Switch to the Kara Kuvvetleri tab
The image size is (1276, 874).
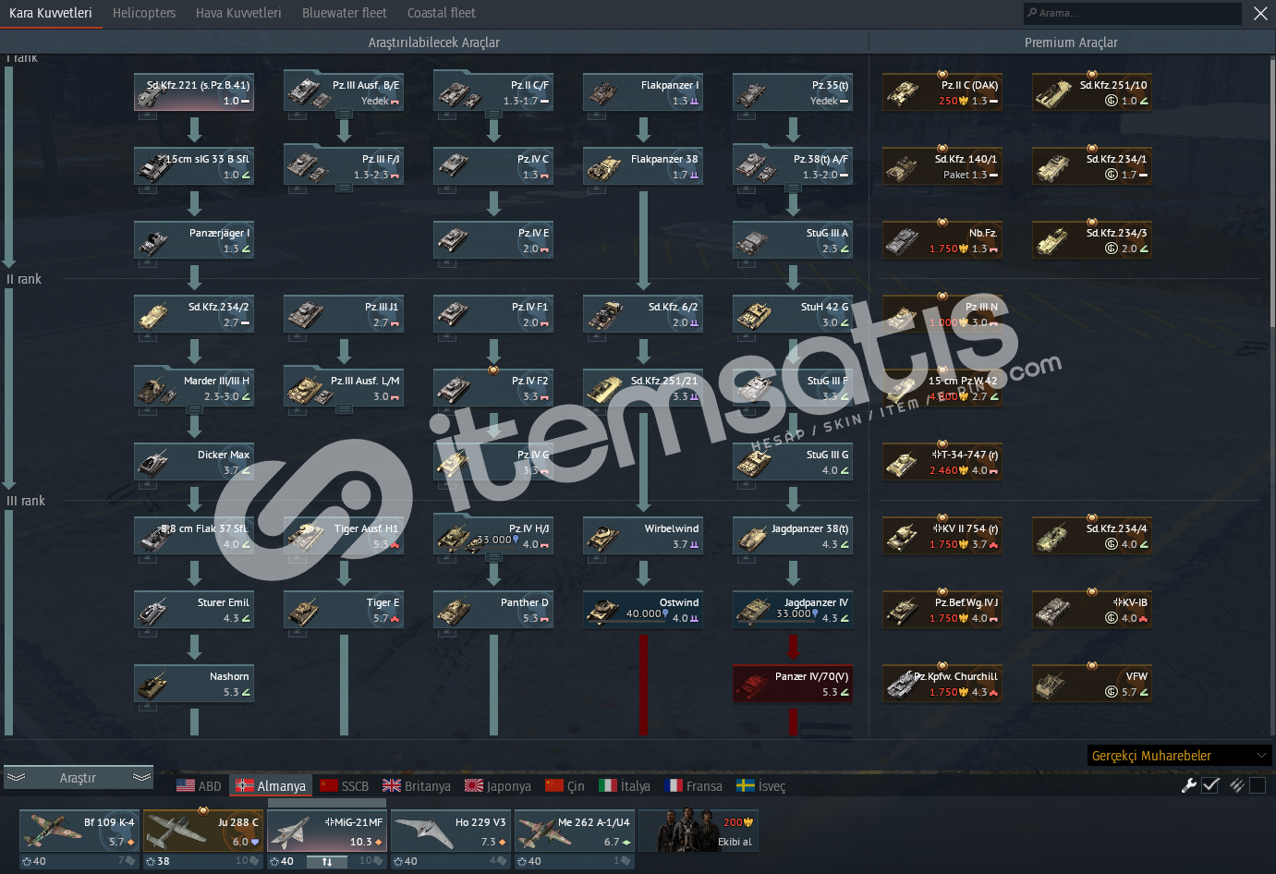[x=51, y=13]
